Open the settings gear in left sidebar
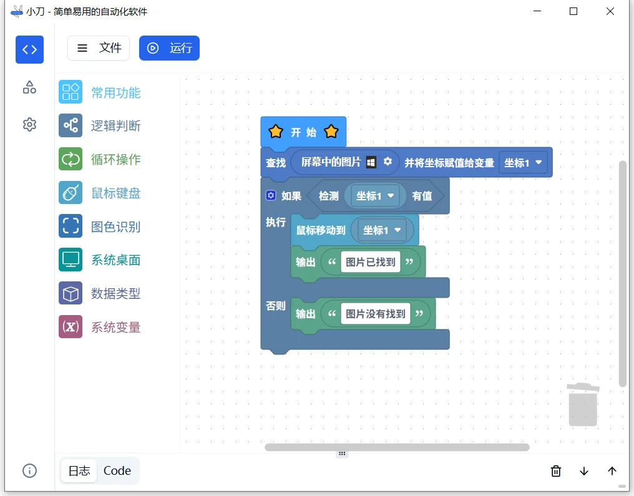The width and height of the screenshot is (634, 496). pyautogui.click(x=29, y=124)
